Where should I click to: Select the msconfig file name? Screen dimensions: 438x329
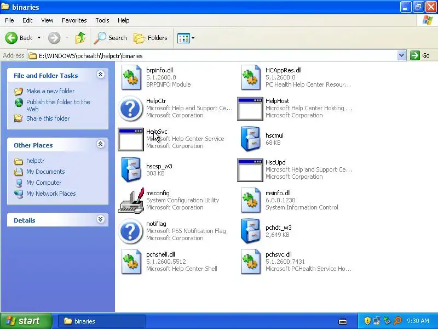[x=158, y=193]
